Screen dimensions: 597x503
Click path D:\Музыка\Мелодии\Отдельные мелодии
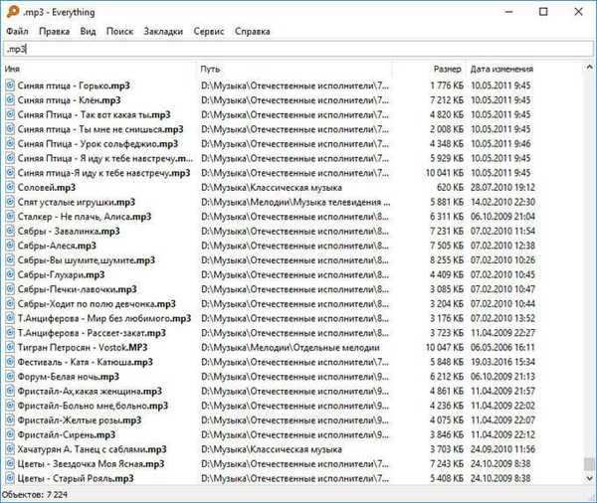[x=291, y=347]
